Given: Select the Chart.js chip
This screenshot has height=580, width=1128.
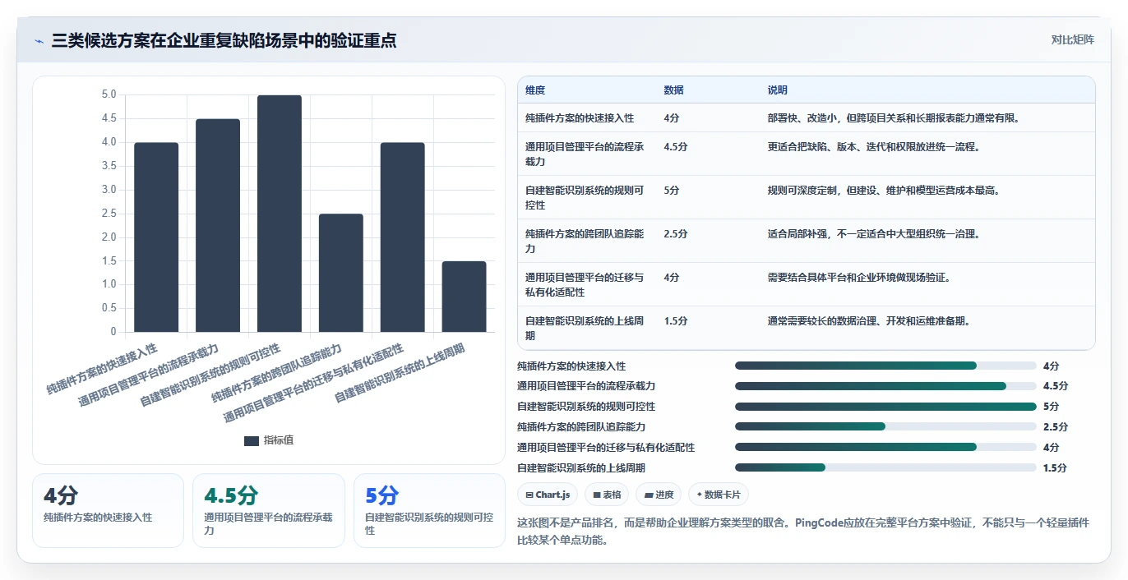Looking at the screenshot, I should pos(548,495).
